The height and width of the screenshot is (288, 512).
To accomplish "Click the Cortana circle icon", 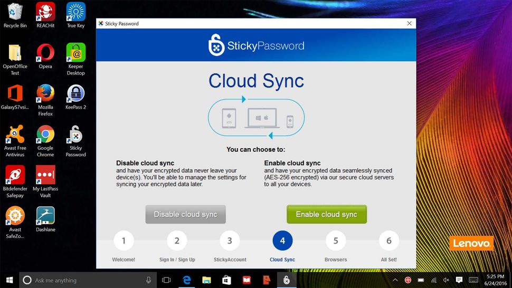I will [x=27, y=280].
